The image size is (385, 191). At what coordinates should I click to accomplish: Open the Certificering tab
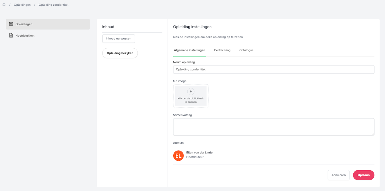pyautogui.click(x=222, y=50)
